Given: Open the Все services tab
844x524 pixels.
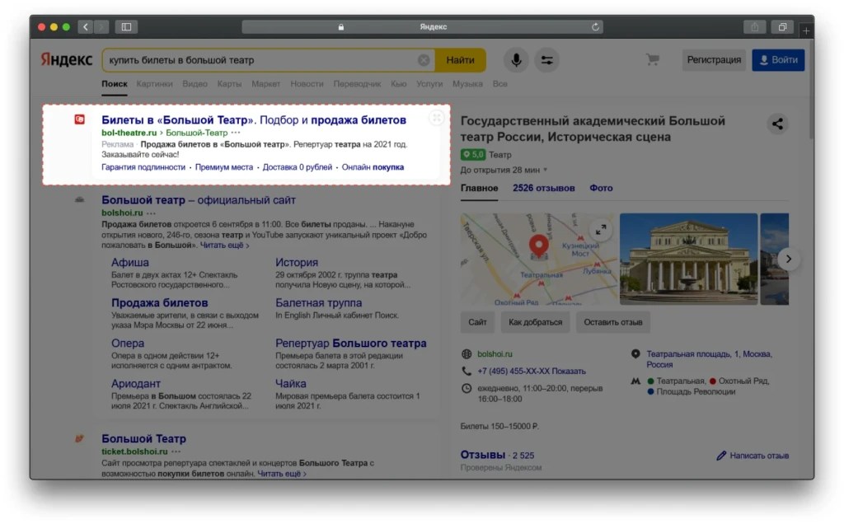Looking at the screenshot, I should point(500,84).
